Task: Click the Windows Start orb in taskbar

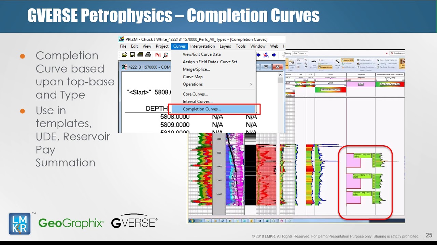Action: tap(192, 221)
